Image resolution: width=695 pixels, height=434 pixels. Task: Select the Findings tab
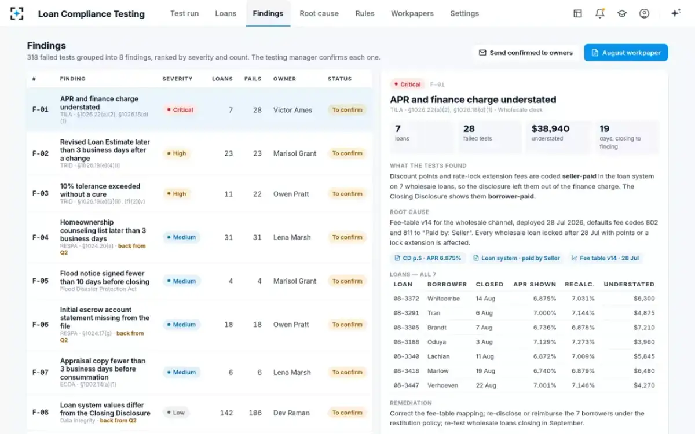pyautogui.click(x=268, y=13)
